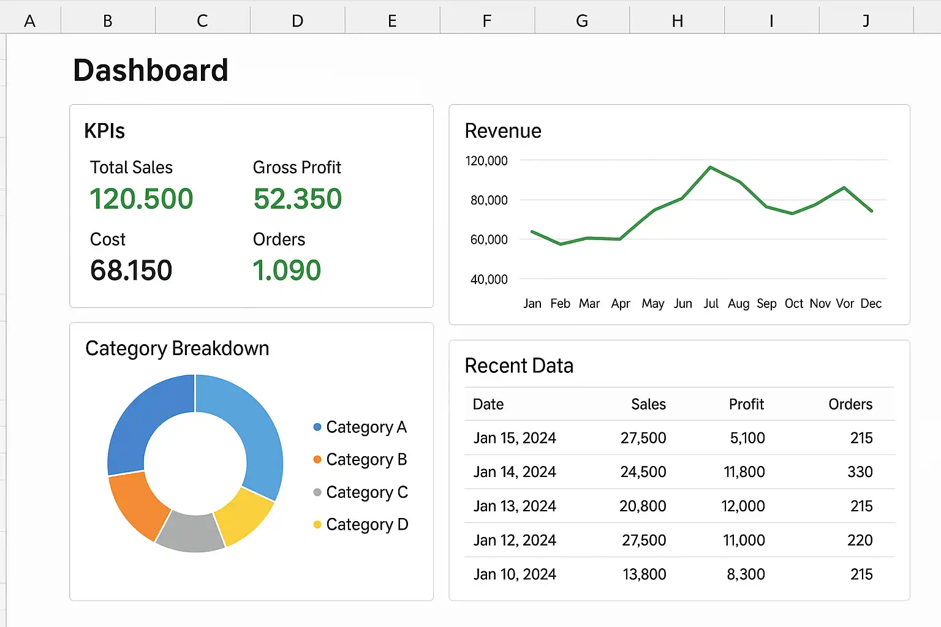
Task: Click the Sales column header in table
Action: point(648,404)
